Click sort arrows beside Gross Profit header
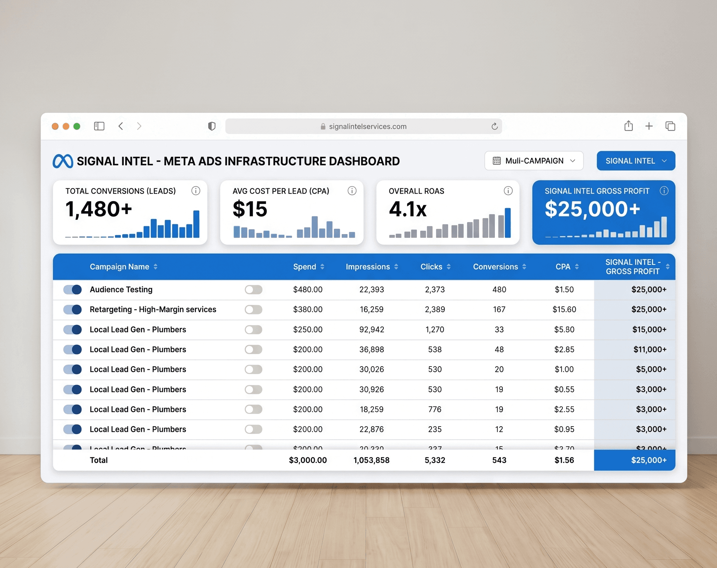 [x=667, y=267]
